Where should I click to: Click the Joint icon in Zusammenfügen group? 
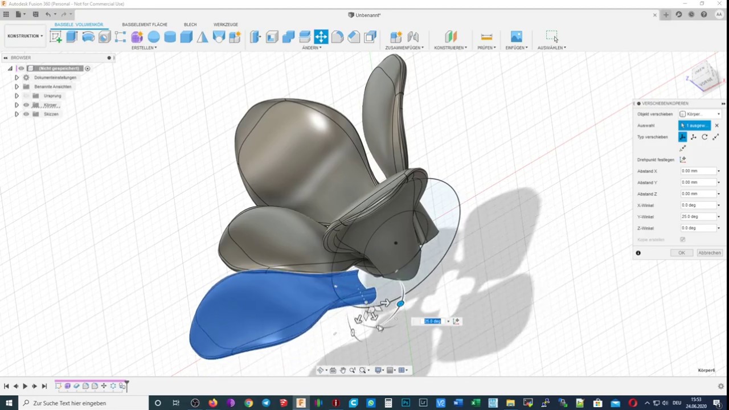(413, 37)
